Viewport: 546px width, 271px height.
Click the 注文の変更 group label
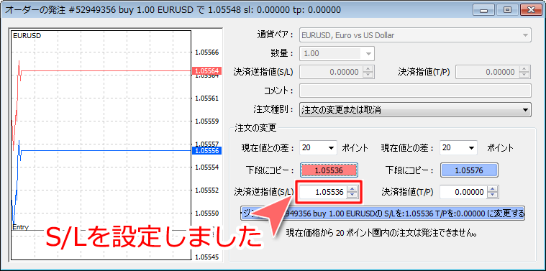click(x=255, y=128)
